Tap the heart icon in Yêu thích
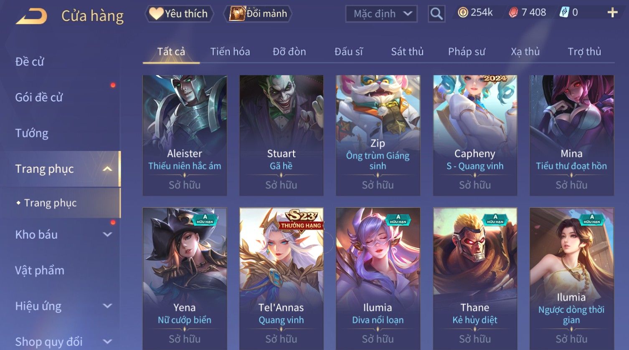 156,14
